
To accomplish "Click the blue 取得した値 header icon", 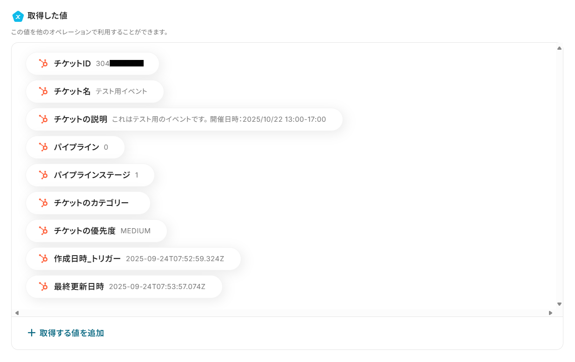I will point(18,16).
